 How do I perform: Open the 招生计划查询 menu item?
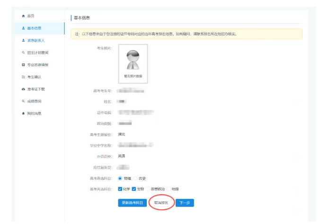pyautogui.click(x=37, y=53)
